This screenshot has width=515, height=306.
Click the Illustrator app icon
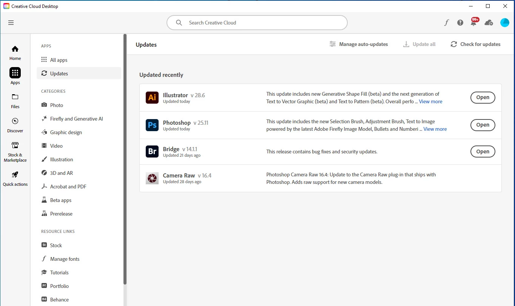[152, 98]
